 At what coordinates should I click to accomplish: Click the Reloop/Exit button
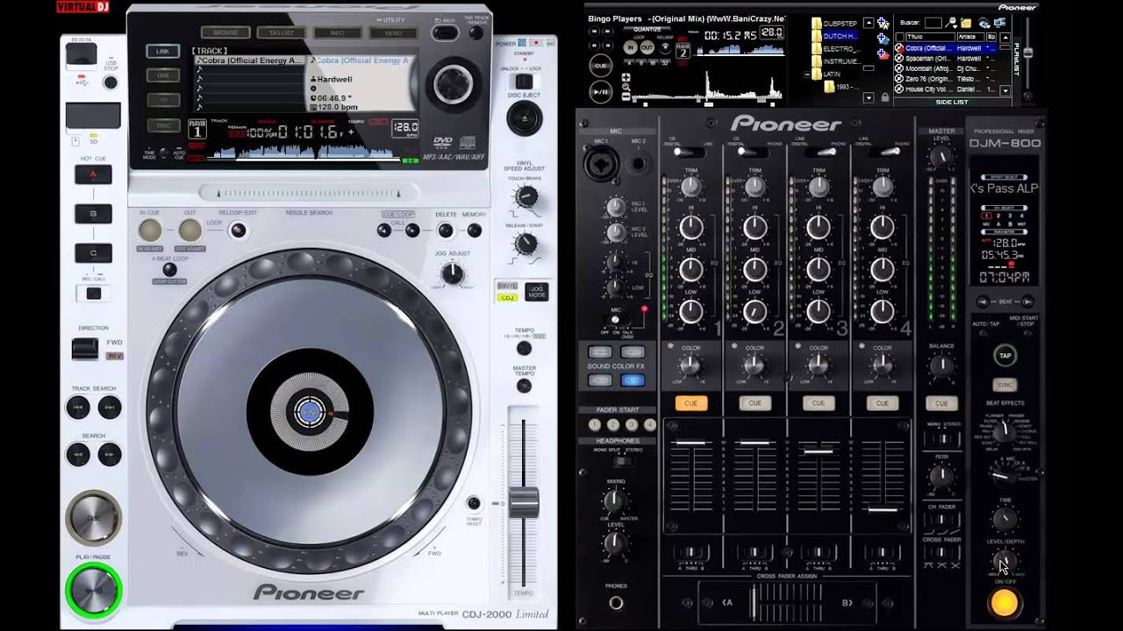[x=237, y=230]
